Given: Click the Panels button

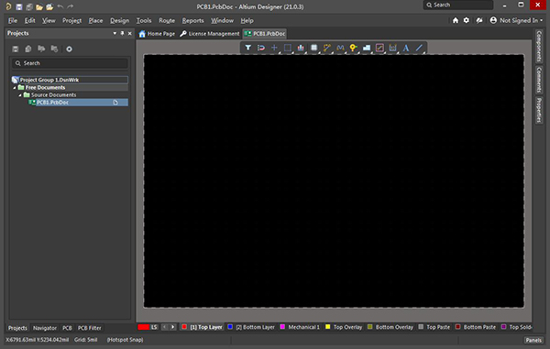Looking at the screenshot, I should pos(533,340).
